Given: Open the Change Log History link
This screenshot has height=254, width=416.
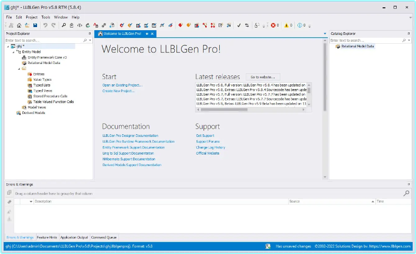Looking at the screenshot, I should point(210,147).
